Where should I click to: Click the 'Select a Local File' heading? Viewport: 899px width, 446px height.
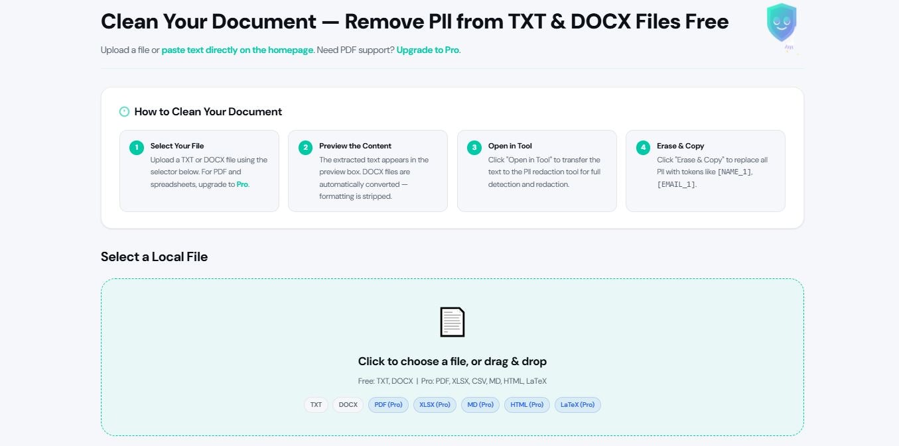154,256
